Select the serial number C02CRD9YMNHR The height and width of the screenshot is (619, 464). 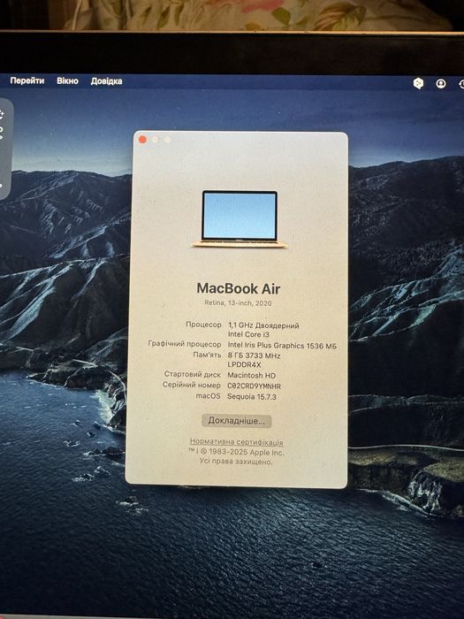pos(255,386)
